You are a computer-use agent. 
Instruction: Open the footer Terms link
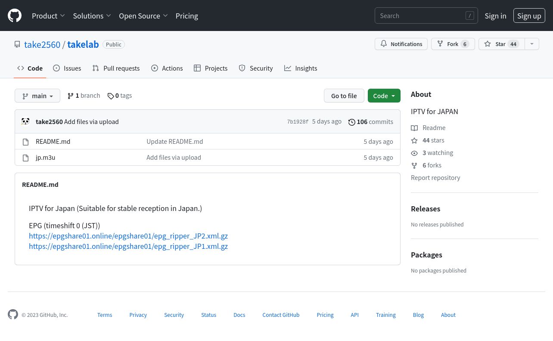[105, 315]
